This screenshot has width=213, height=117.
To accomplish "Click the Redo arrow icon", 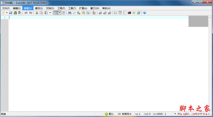I will [x=31, y=13].
